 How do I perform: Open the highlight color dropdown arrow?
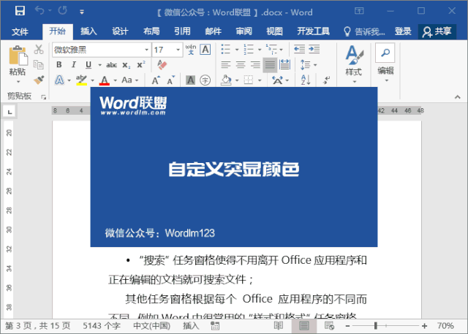click(92, 80)
